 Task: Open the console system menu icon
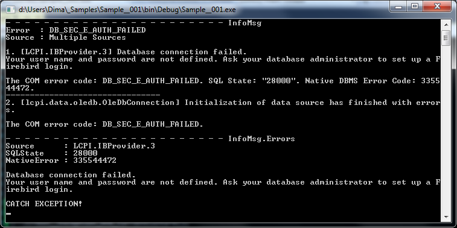tap(10, 10)
